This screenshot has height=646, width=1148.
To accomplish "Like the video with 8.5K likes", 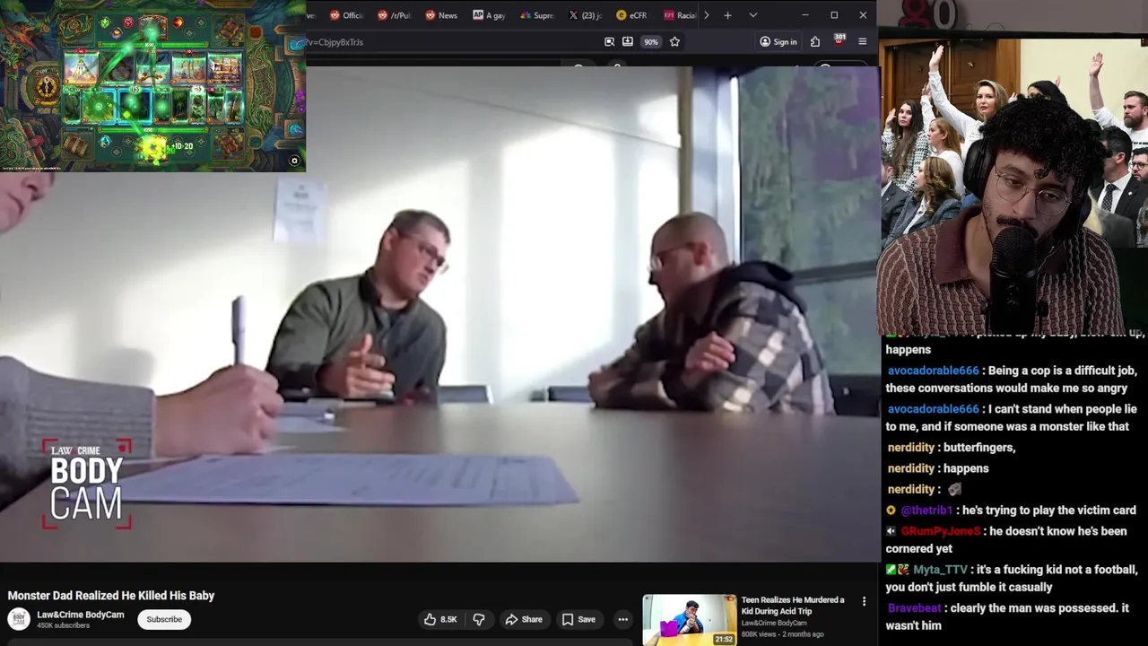I will point(440,619).
